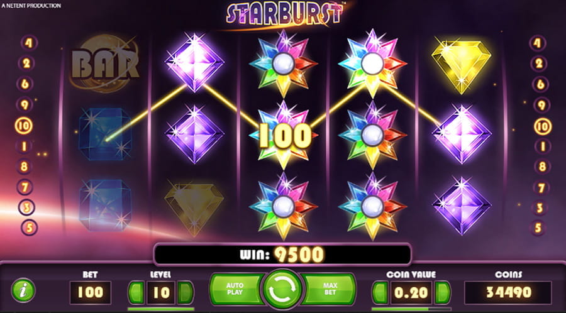
Task: Spin the reels with center circular button
Action: (x=282, y=289)
